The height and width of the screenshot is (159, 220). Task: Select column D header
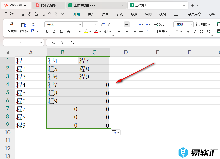(126, 52)
